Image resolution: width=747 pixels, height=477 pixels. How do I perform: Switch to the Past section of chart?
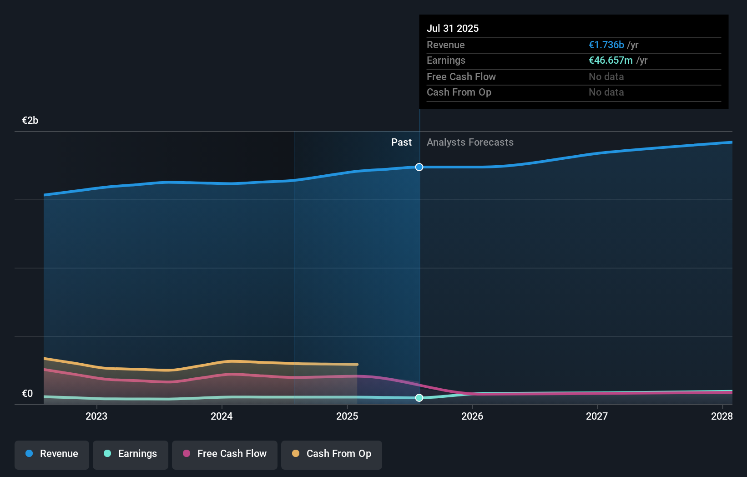click(x=401, y=142)
